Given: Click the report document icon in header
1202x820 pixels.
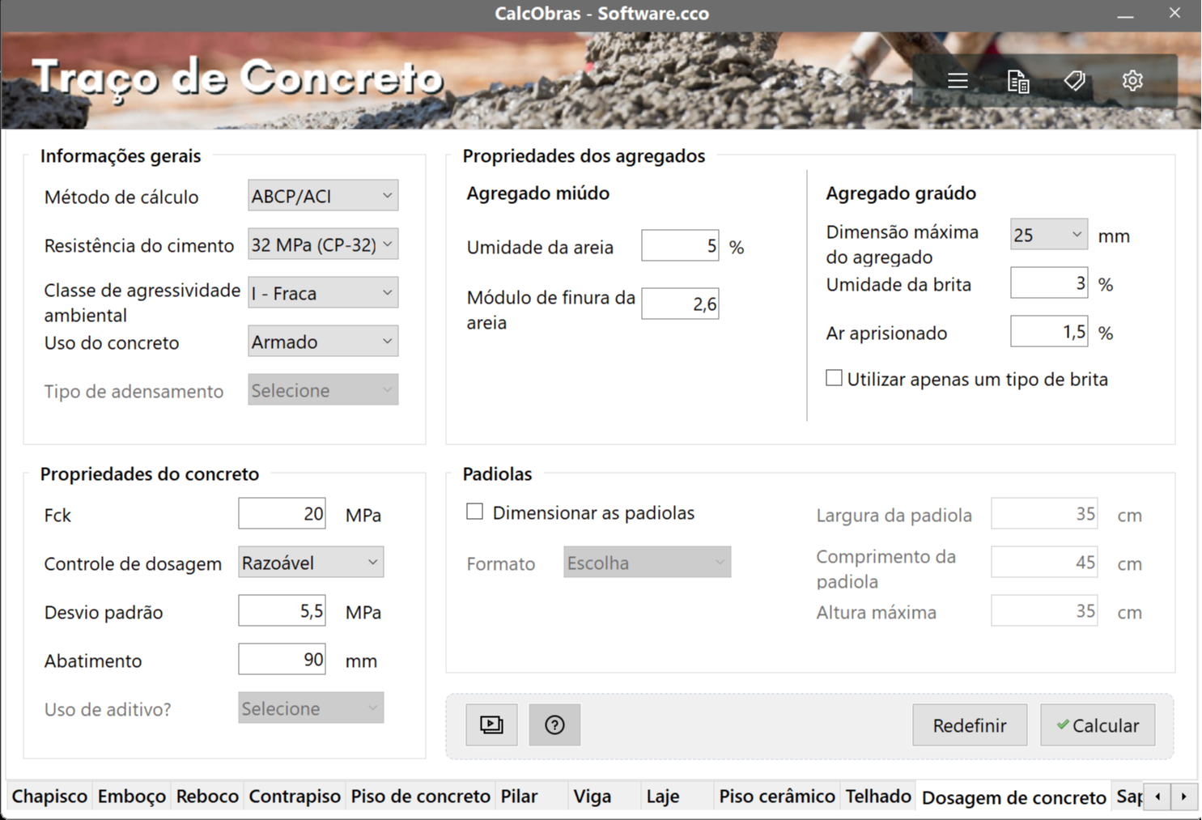Looking at the screenshot, I should (x=1017, y=81).
